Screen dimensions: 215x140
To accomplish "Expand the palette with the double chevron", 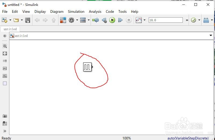I will 5,131.
